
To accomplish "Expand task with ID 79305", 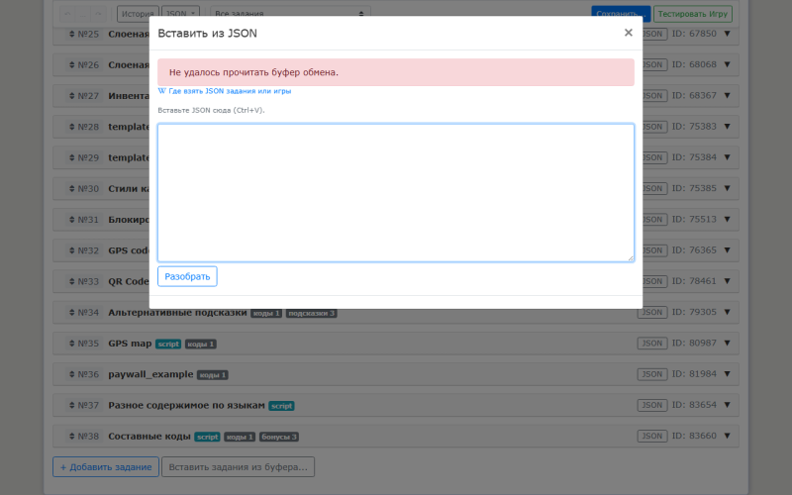I will tap(728, 312).
